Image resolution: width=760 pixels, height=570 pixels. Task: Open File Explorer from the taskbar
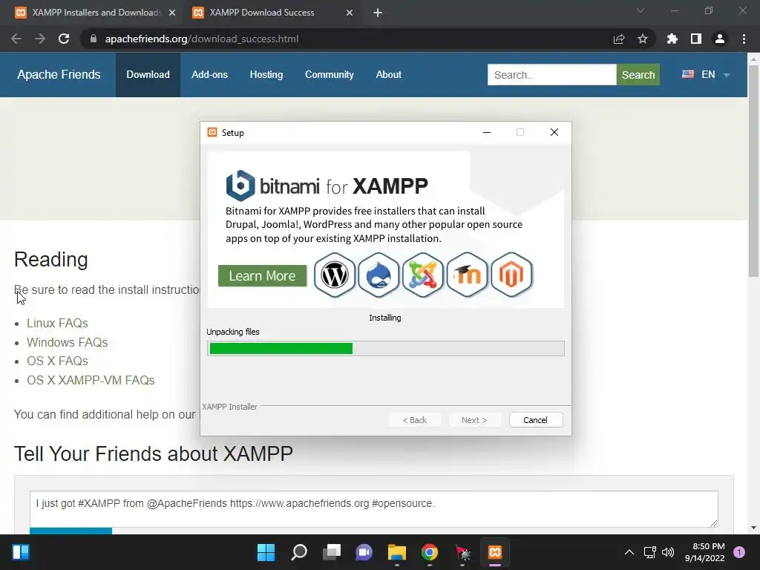coord(397,552)
